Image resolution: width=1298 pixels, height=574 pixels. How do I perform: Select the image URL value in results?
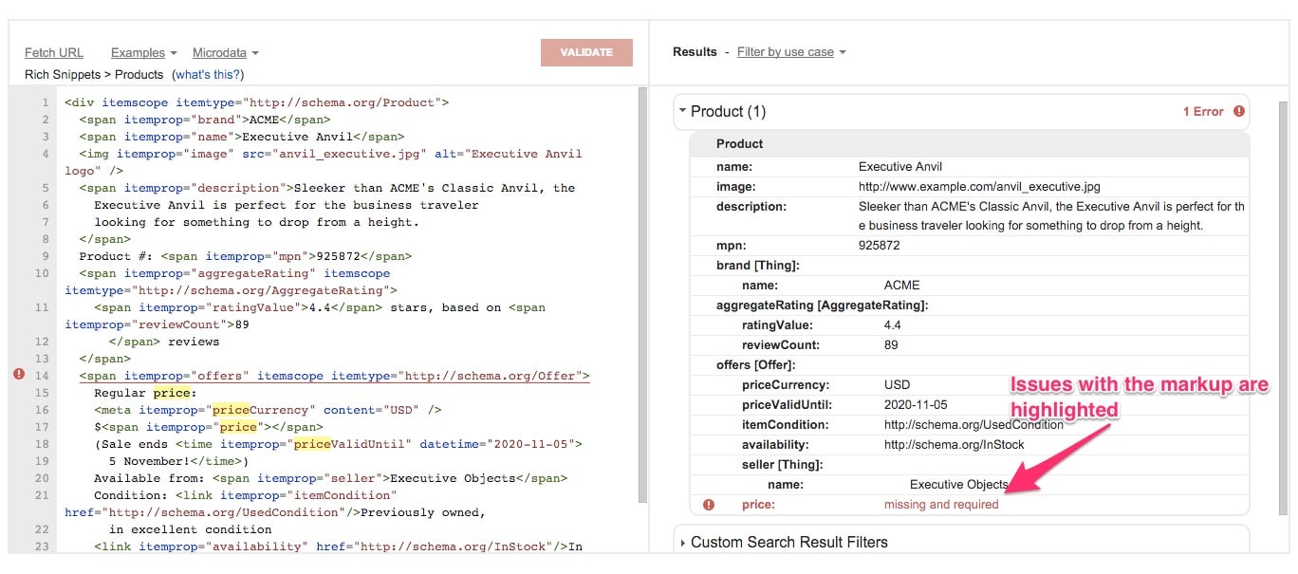coord(978,187)
